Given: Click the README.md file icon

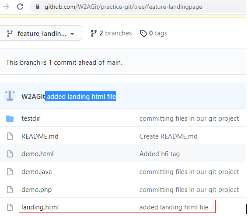Looking at the screenshot, I should click(10, 136).
